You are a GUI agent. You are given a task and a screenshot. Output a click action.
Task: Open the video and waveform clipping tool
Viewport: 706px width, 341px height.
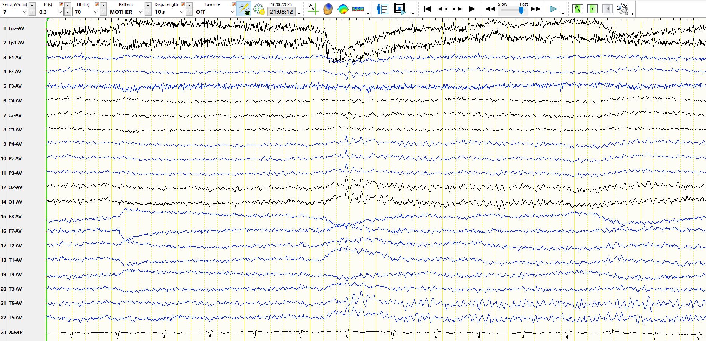(623, 9)
